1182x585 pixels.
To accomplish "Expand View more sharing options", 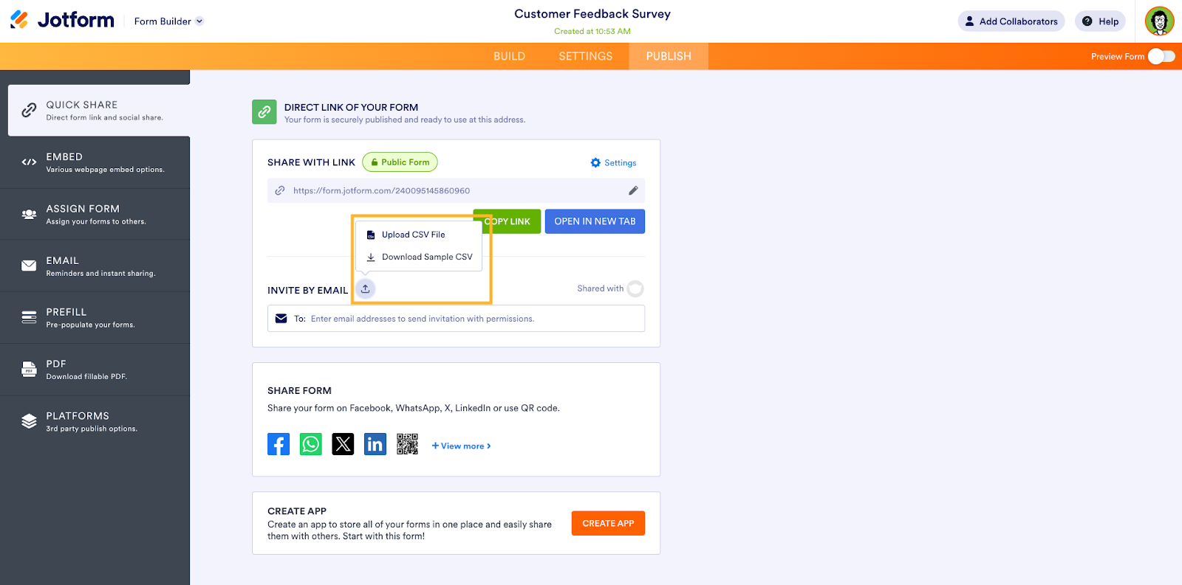I will click(462, 446).
